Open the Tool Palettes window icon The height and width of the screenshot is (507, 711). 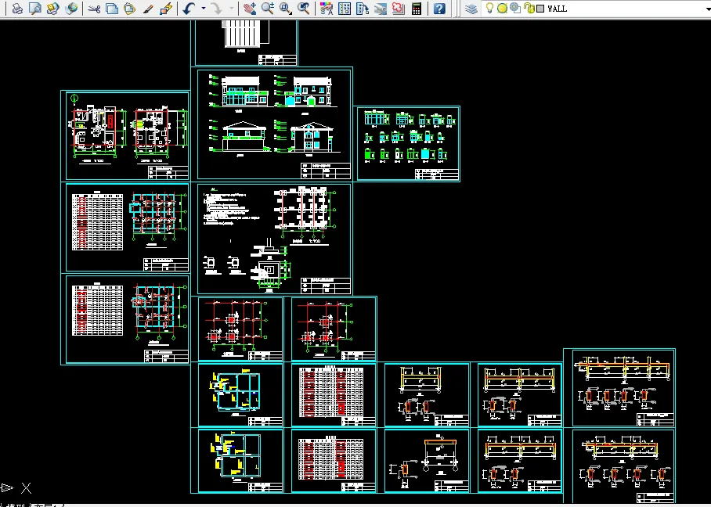[x=363, y=8]
